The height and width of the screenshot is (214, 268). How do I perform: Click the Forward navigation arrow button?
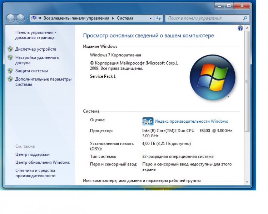pyautogui.click(x=20, y=18)
